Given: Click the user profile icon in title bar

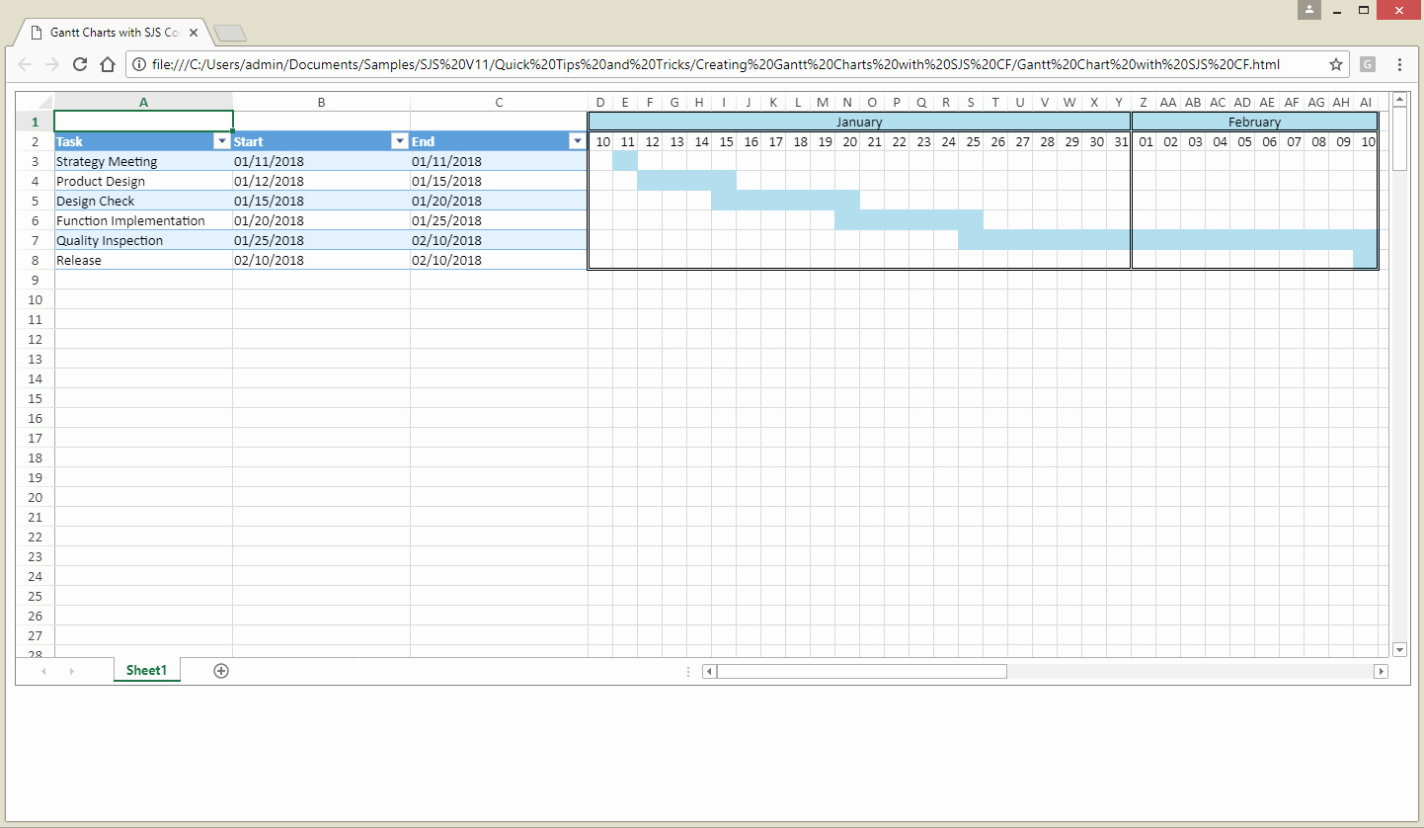Looking at the screenshot, I should pos(1309,10).
